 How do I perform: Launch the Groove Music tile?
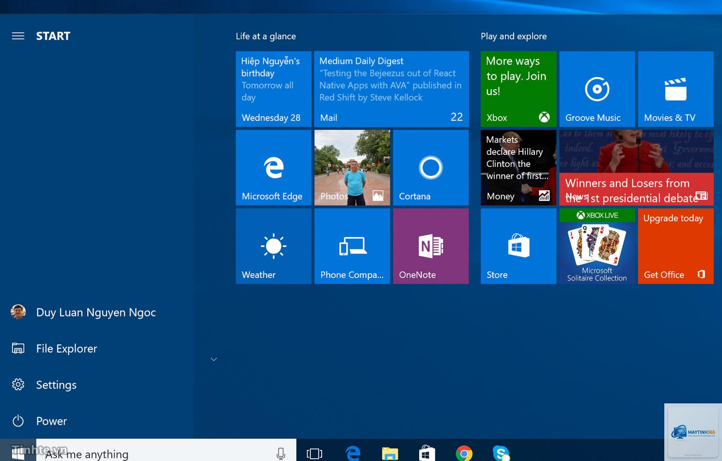click(597, 89)
